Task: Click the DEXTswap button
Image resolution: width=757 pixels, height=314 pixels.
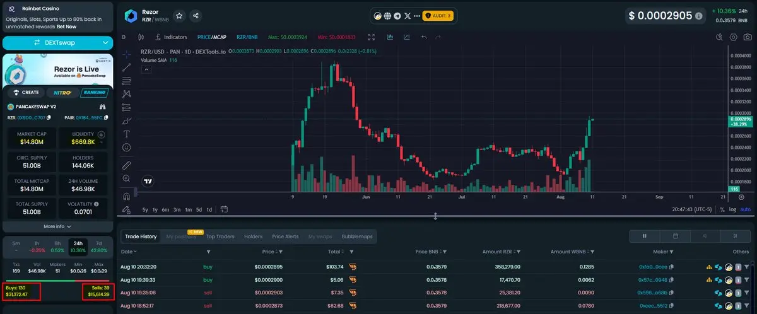Action: (x=57, y=42)
